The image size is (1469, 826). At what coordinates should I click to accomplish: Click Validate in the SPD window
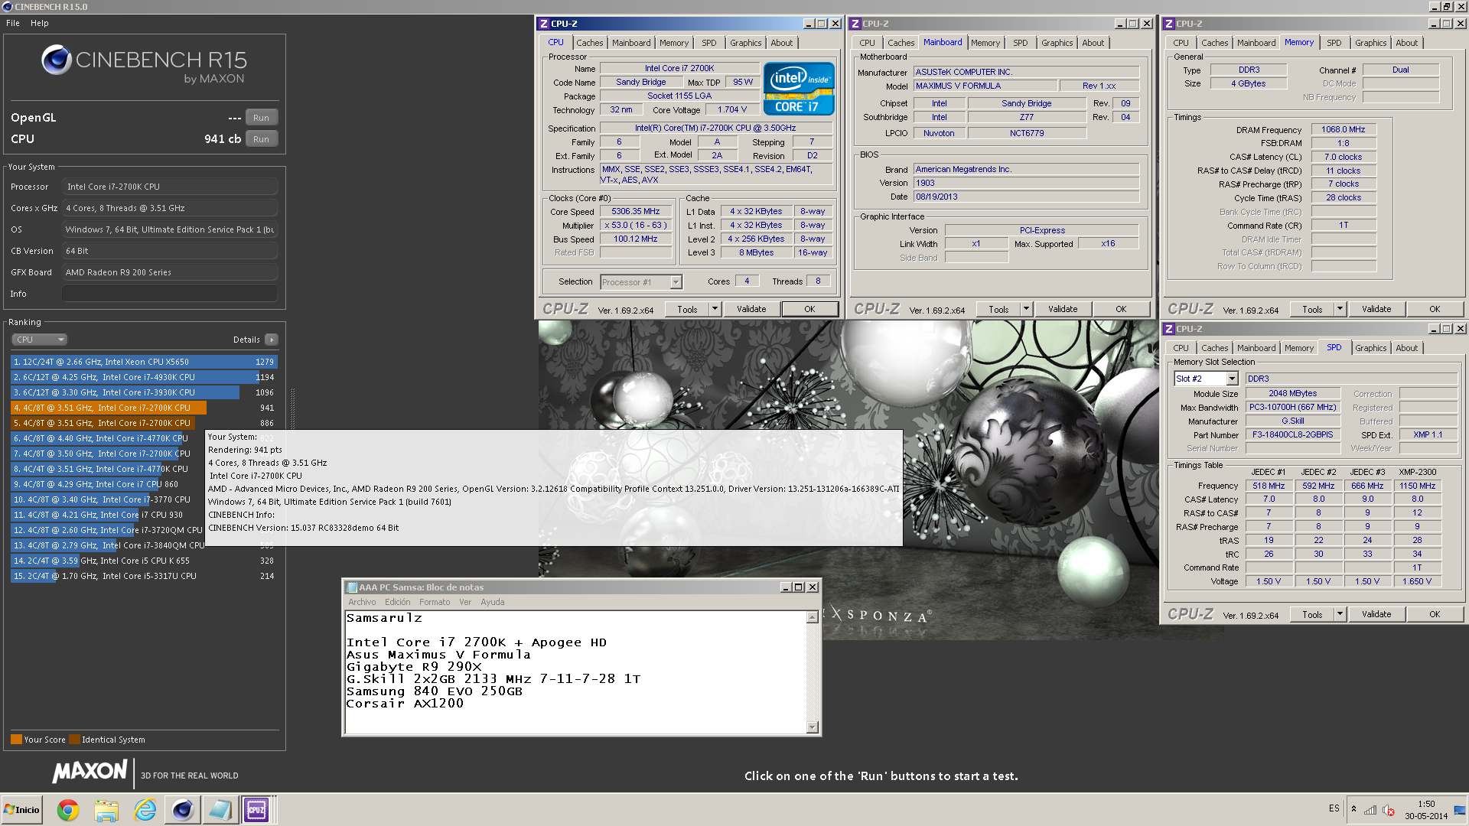coord(1376,614)
